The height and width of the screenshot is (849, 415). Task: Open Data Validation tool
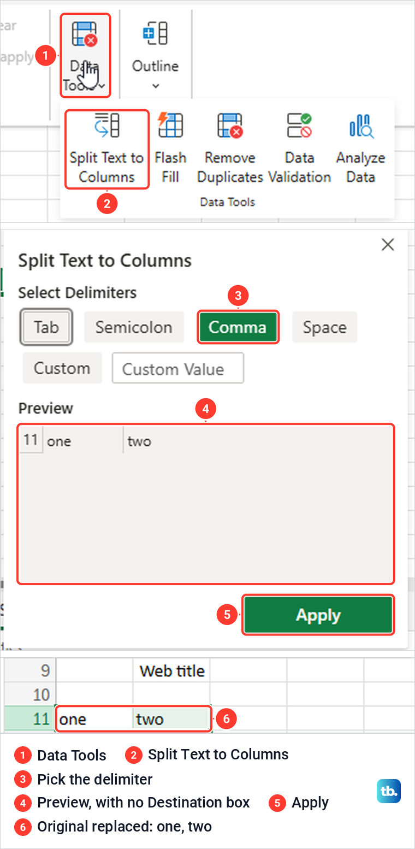click(x=299, y=149)
